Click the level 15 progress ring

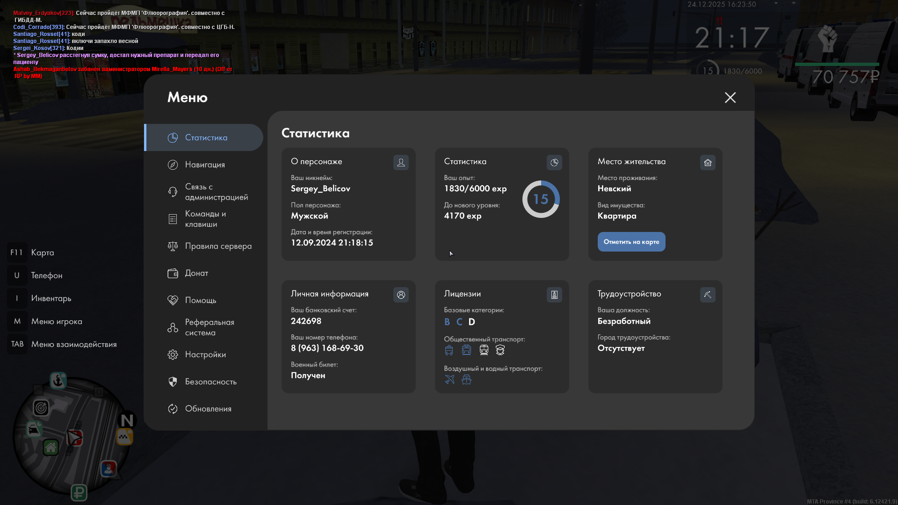(x=541, y=199)
